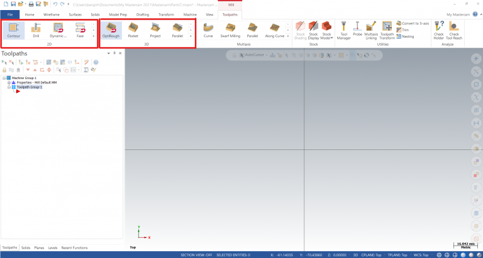Screen dimensions: 483x258
Task: Expand the Multiaxis toolpath gallery
Action: [x=288, y=36]
